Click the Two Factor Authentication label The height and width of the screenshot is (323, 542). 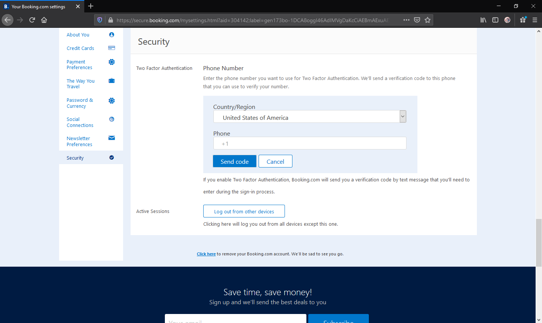(164, 68)
